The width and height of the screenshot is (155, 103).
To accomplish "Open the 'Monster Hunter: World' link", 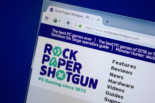I will click(x=135, y=54).
